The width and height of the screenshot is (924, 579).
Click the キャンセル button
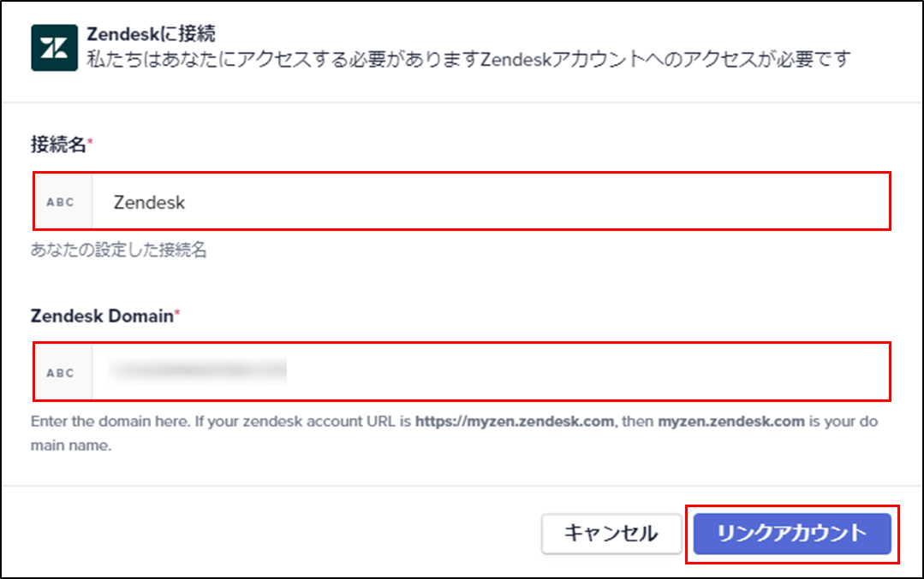tap(611, 533)
